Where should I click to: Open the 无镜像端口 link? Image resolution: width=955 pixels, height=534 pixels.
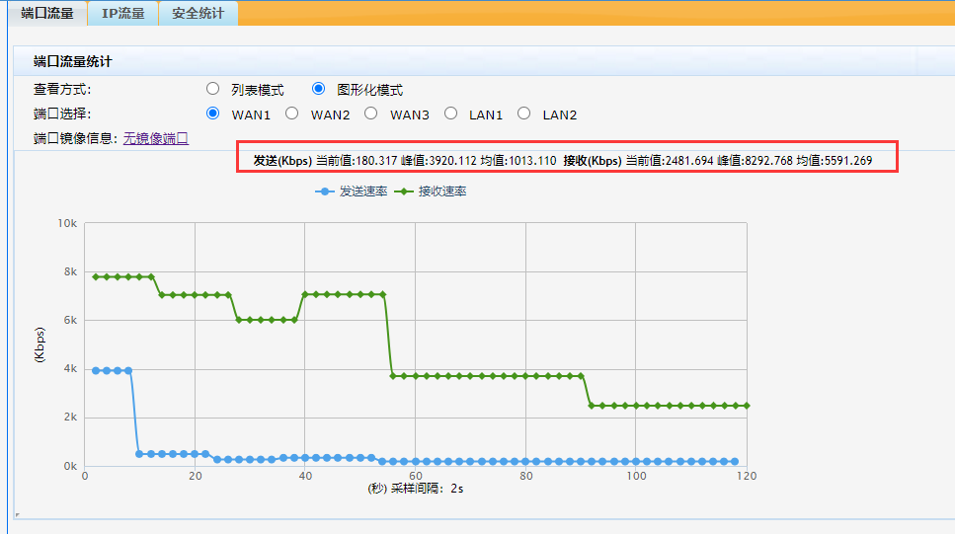(x=156, y=139)
